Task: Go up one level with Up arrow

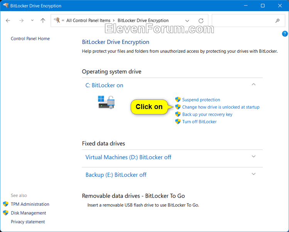Action: [x=43, y=20]
